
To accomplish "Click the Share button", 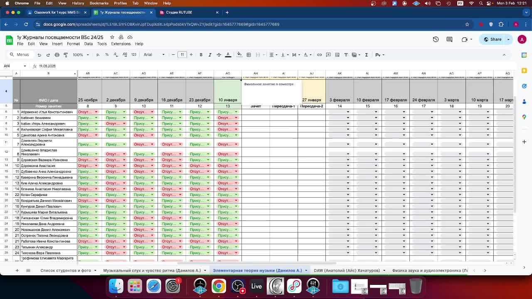I will [x=492, y=39].
